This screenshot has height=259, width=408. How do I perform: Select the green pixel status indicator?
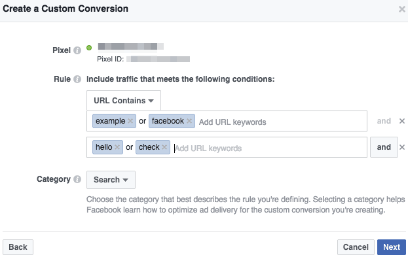point(89,48)
